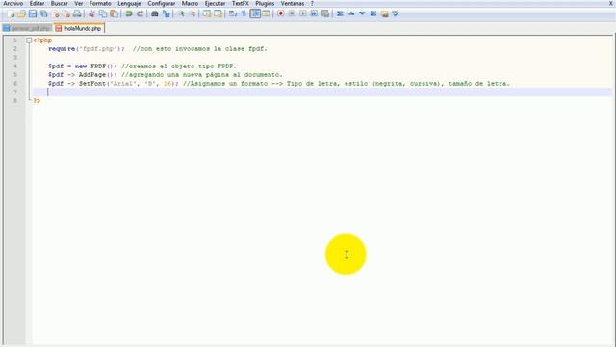Click the Save All icon

click(43, 14)
